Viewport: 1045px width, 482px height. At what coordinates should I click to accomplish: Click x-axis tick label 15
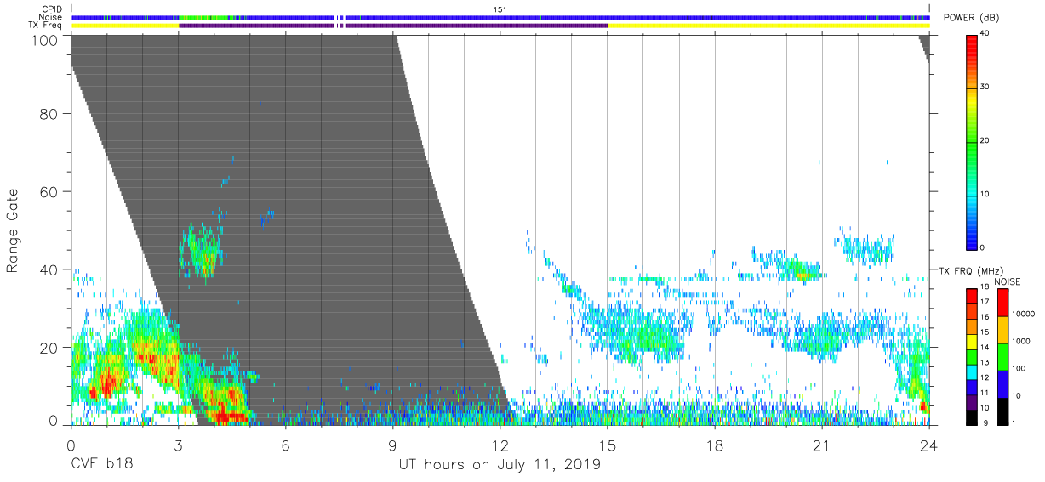coord(607,446)
